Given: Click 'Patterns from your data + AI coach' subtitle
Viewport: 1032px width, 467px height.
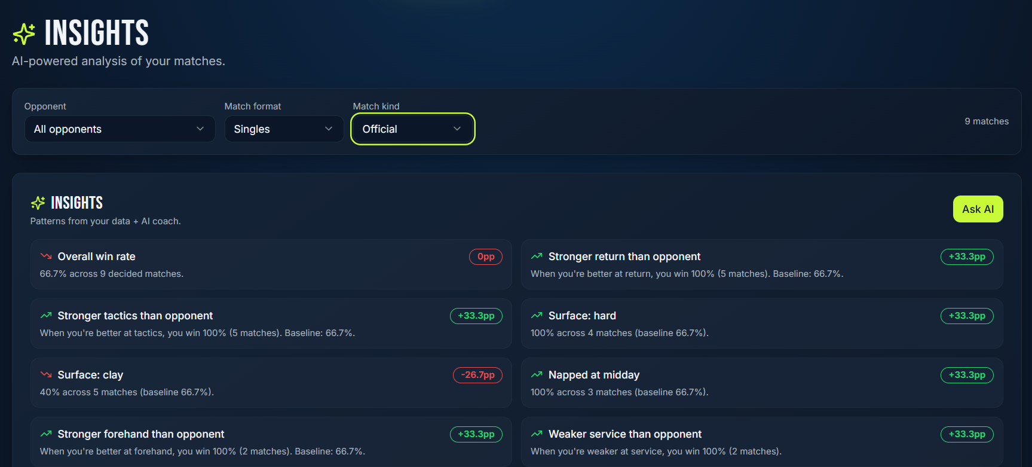Looking at the screenshot, I should click(106, 221).
